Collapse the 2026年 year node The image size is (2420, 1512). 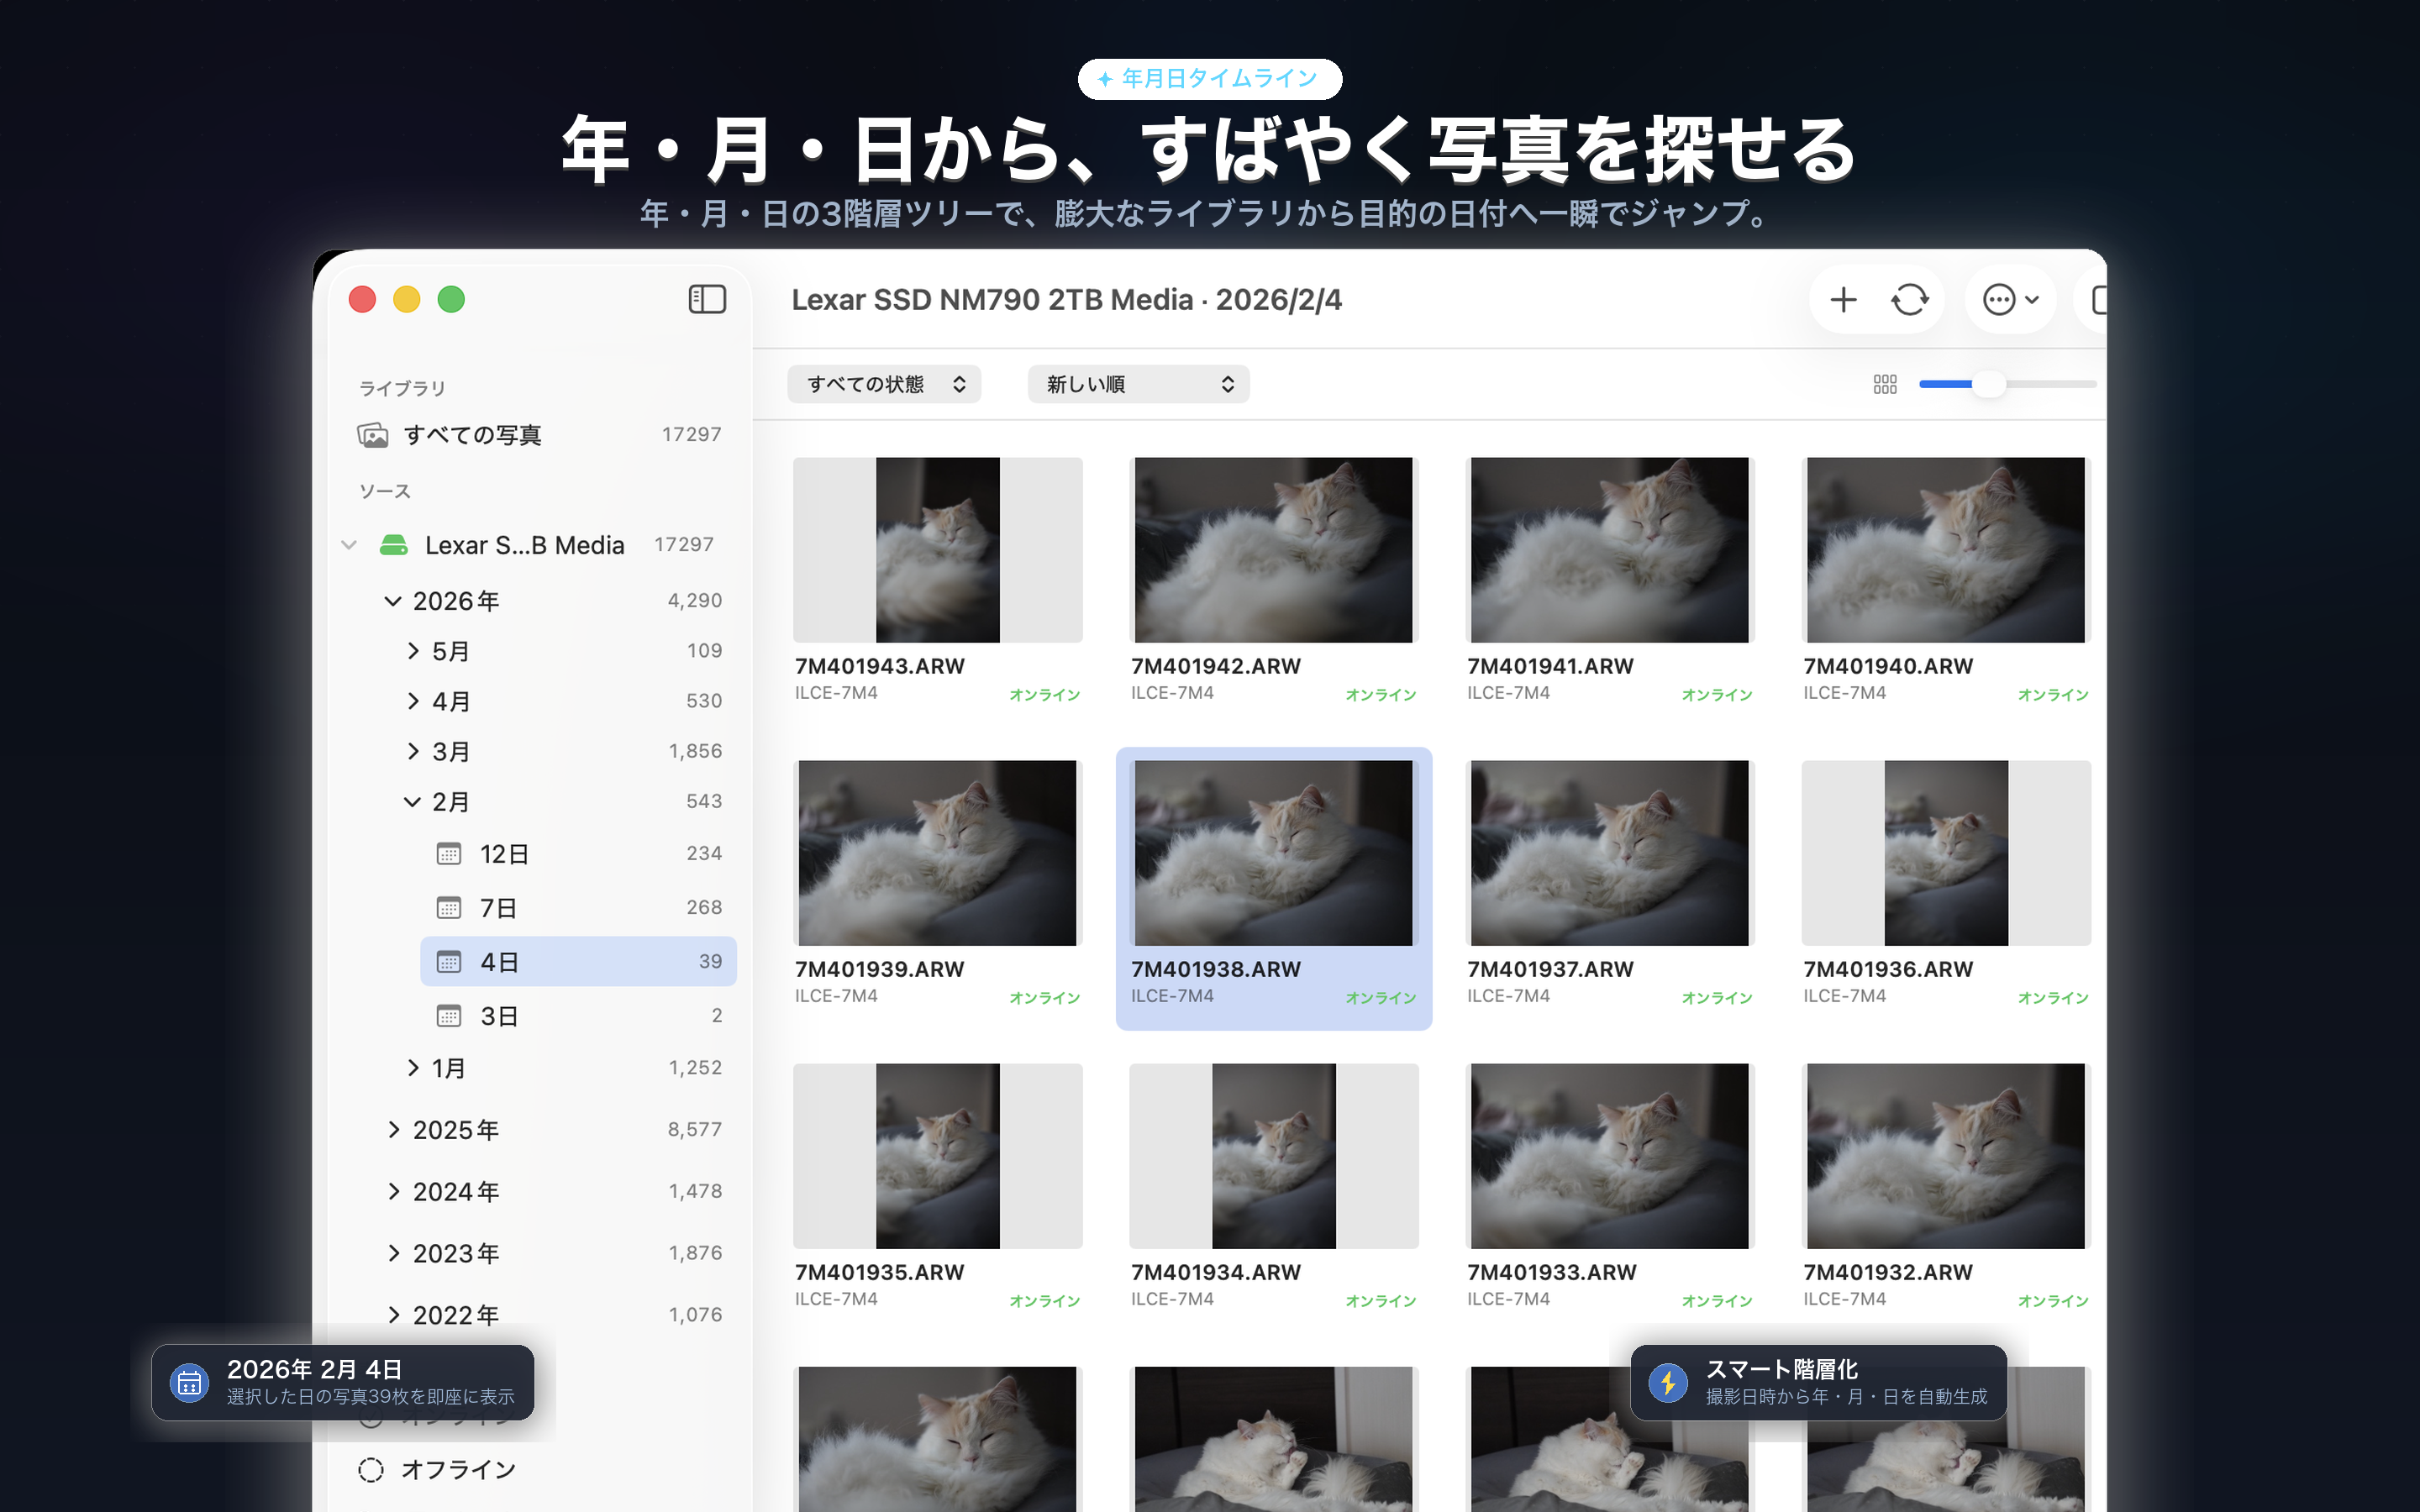point(393,601)
